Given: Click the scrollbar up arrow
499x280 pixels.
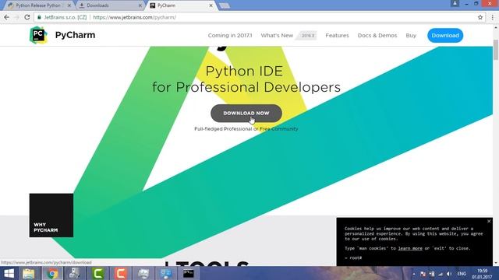Looking at the screenshot, I should click(496, 28).
